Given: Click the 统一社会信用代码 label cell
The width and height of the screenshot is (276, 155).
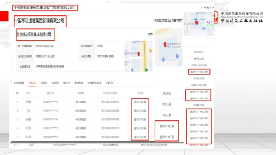Looking at the screenshot, I should 25,46.
